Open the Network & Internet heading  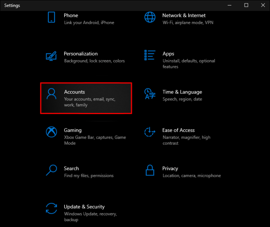(184, 16)
